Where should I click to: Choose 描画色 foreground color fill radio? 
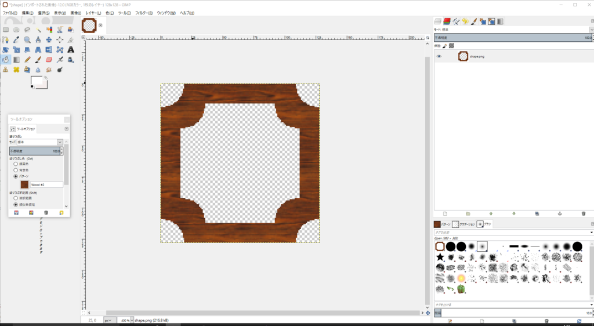pyautogui.click(x=16, y=164)
